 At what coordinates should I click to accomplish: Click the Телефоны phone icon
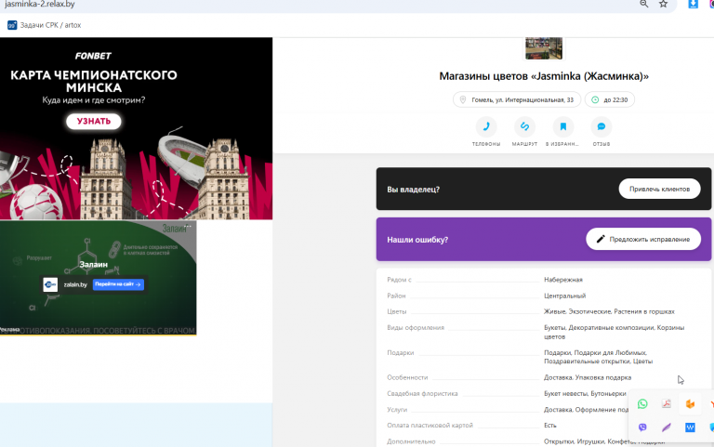pyautogui.click(x=486, y=127)
